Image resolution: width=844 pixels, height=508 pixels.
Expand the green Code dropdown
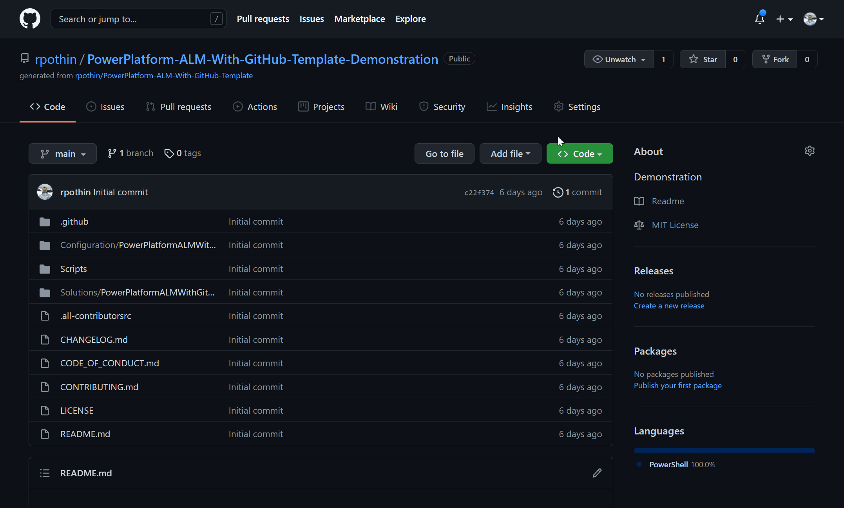[580, 153]
